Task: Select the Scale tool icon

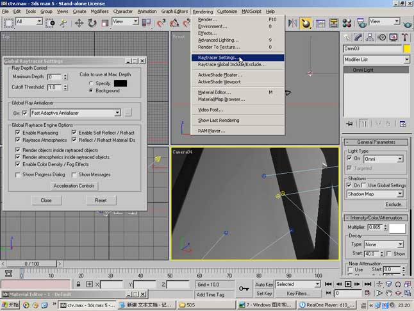Action: pyautogui.click(x=105, y=23)
